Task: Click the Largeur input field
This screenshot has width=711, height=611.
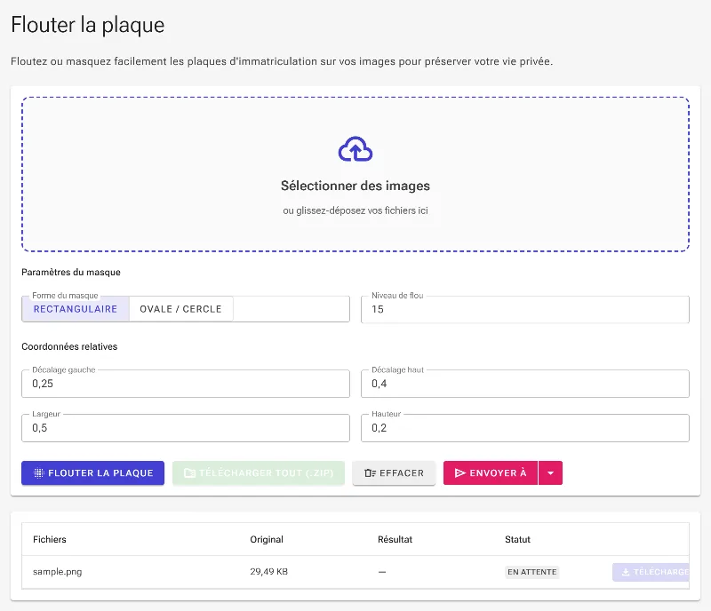Action: pyautogui.click(x=186, y=428)
